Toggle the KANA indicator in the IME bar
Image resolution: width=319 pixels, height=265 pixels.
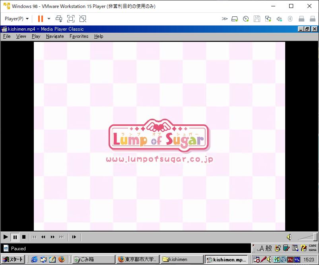pyautogui.click(x=313, y=249)
